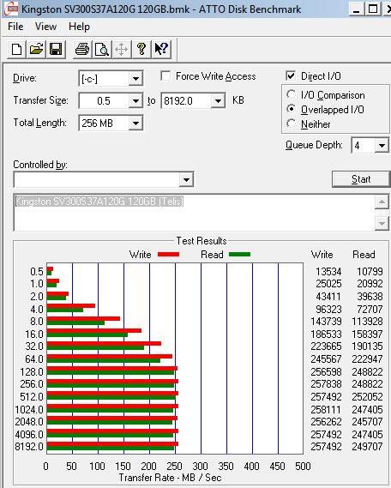Click the 2048.0 transfer size row label

[x=29, y=422]
